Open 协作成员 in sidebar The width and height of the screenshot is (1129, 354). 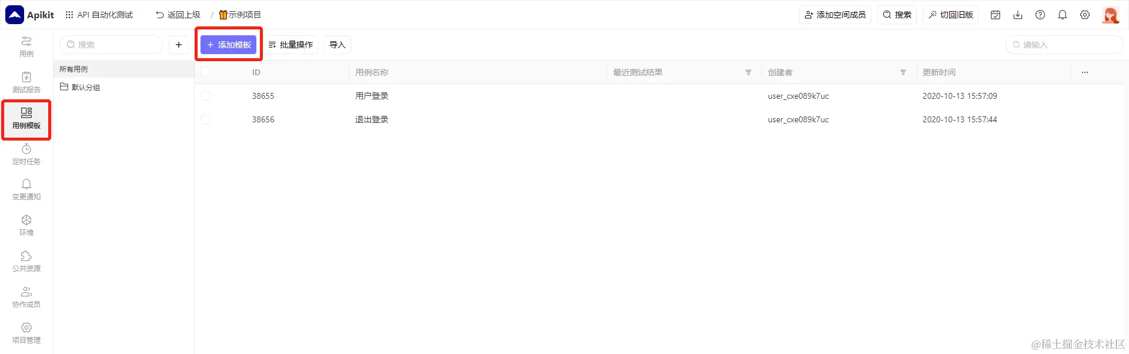point(26,298)
